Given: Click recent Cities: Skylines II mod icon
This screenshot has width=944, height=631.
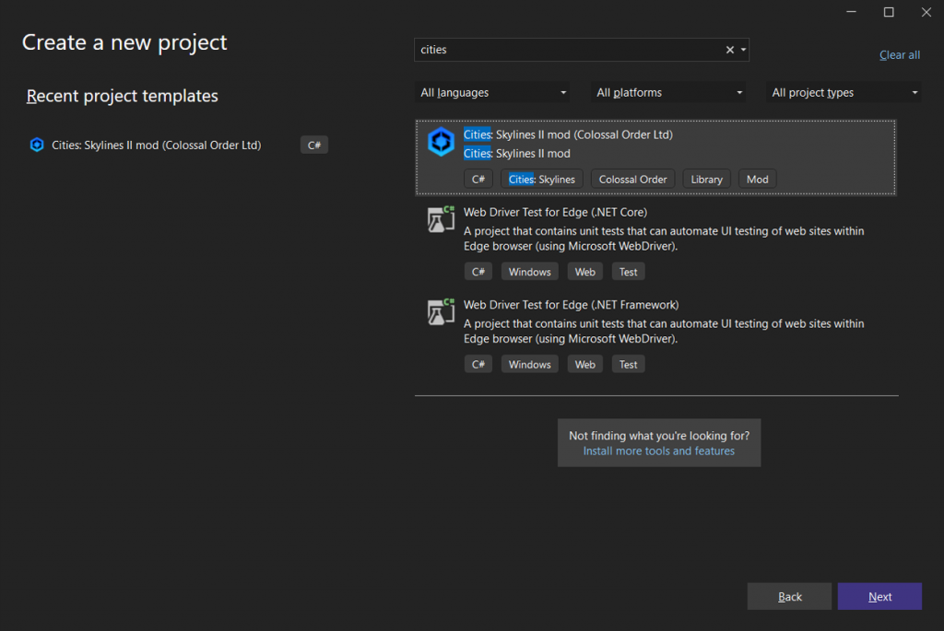Looking at the screenshot, I should tap(37, 145).
